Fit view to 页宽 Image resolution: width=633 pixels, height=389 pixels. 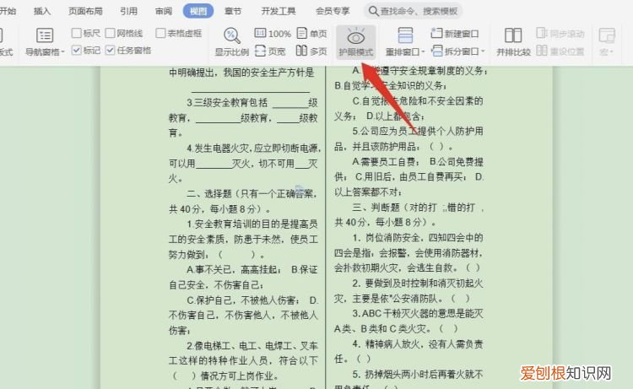pos(270,51)
